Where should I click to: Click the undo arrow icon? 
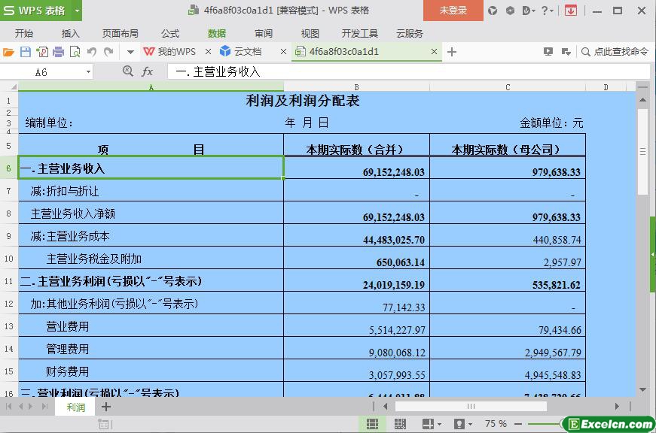coord(92,52)
